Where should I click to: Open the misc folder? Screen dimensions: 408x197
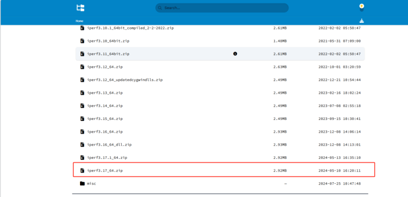click(92, 183)
